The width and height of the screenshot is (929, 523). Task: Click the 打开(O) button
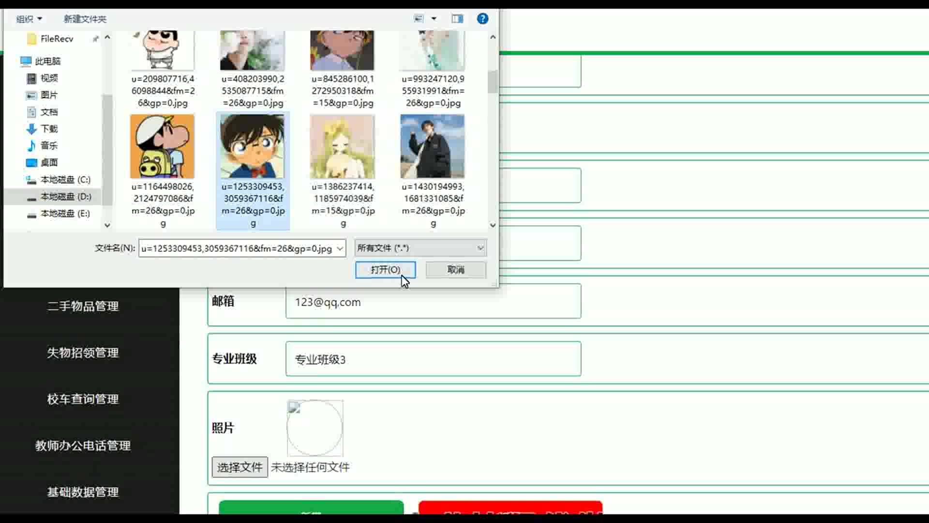[385, 270]
